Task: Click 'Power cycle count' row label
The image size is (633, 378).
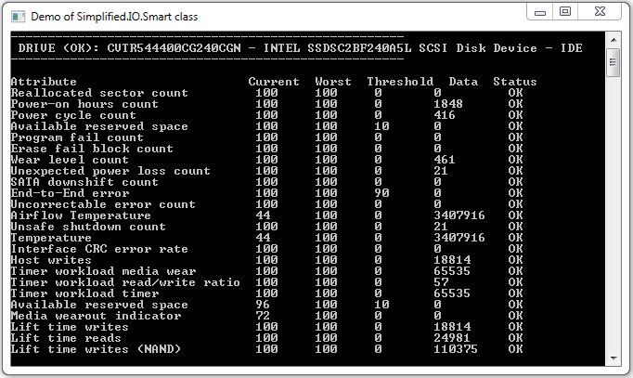Action: coord(73,115)
